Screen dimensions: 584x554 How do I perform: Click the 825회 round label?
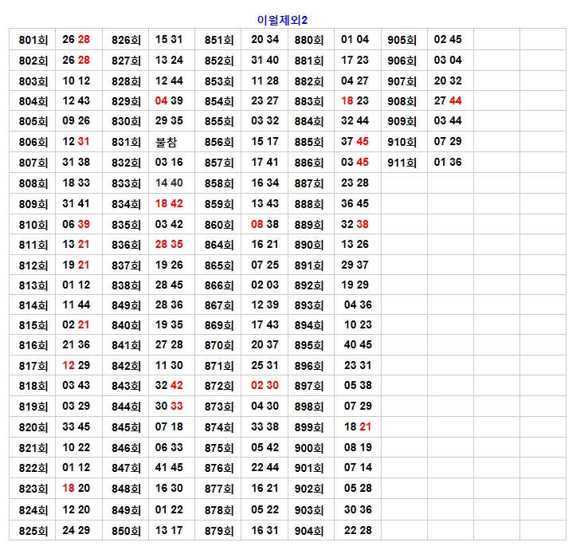(33, 531)
